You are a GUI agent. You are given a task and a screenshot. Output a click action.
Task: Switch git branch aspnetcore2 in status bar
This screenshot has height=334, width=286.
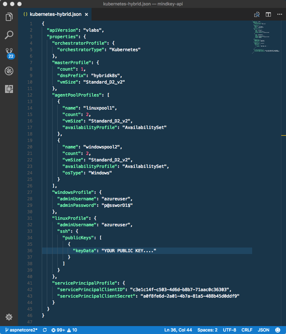pos(21,330)
